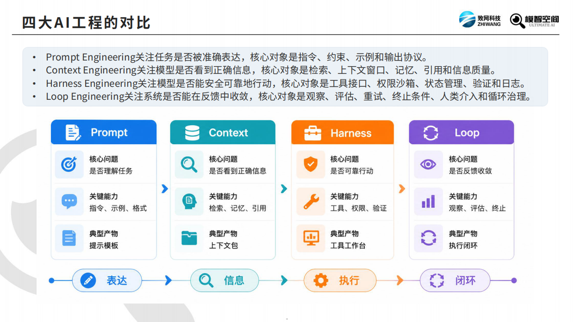Click the teal arrow between 信息 and 执行
Image resolution: width=574 pixels, height=322 pixels.
[x=284, y=280]
